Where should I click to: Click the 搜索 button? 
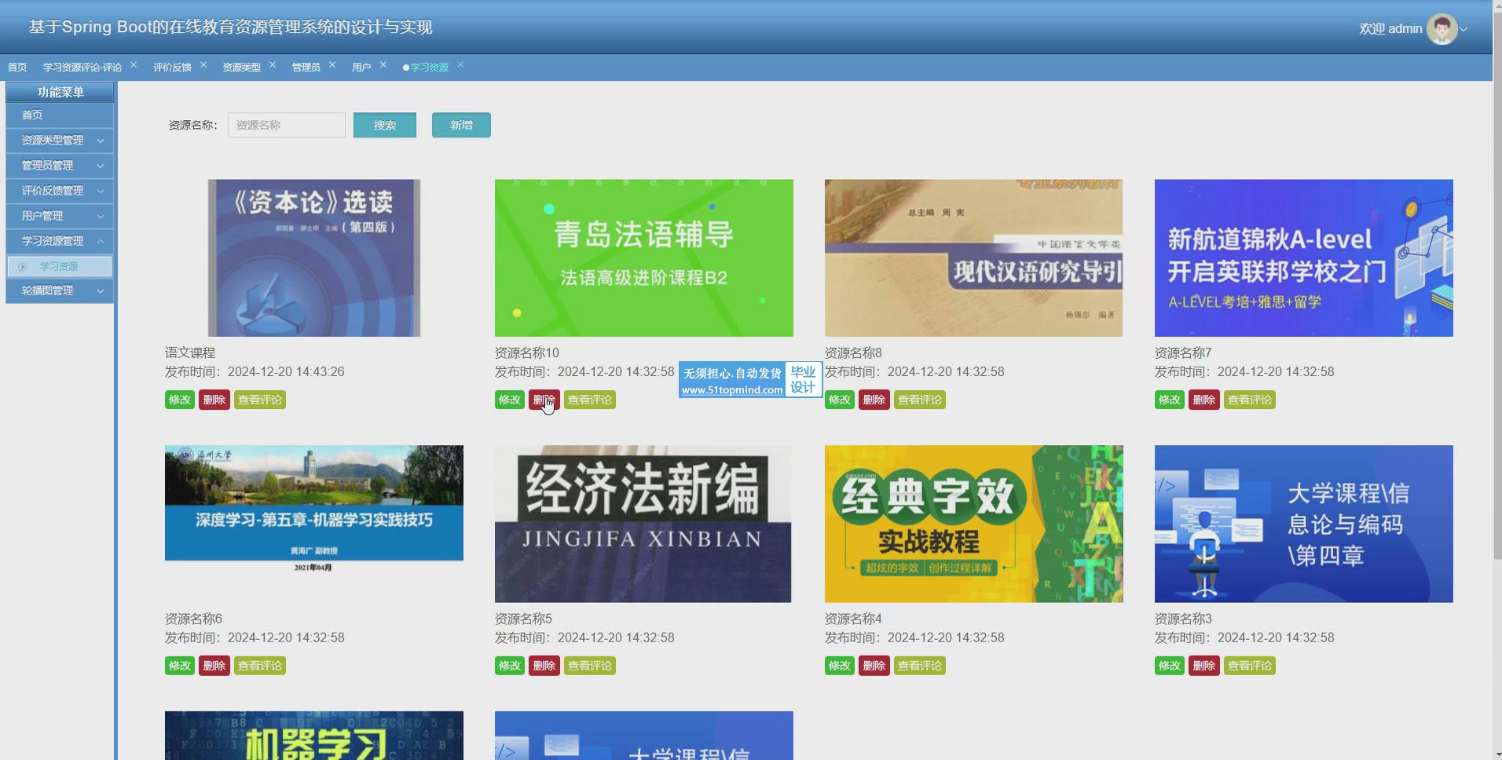click(384, 126)
